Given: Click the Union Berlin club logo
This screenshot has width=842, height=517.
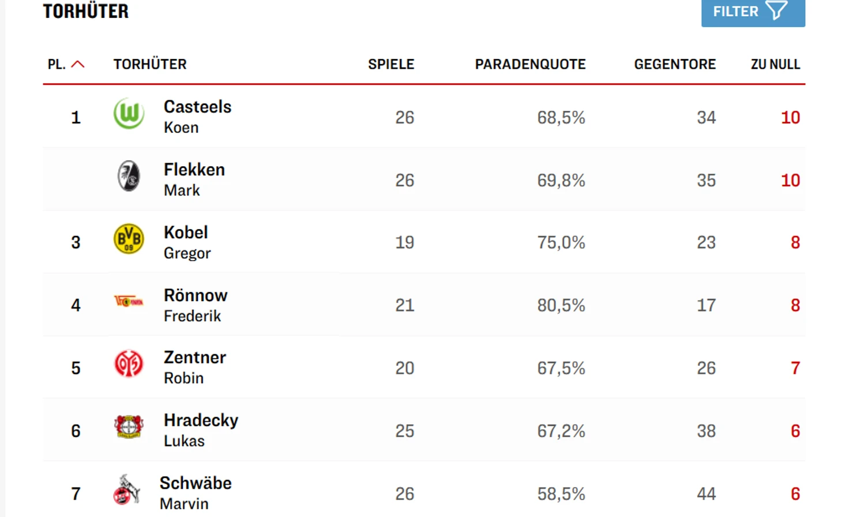Looking at the screenshot, I should pyautogui.click(x=129, y=301).
